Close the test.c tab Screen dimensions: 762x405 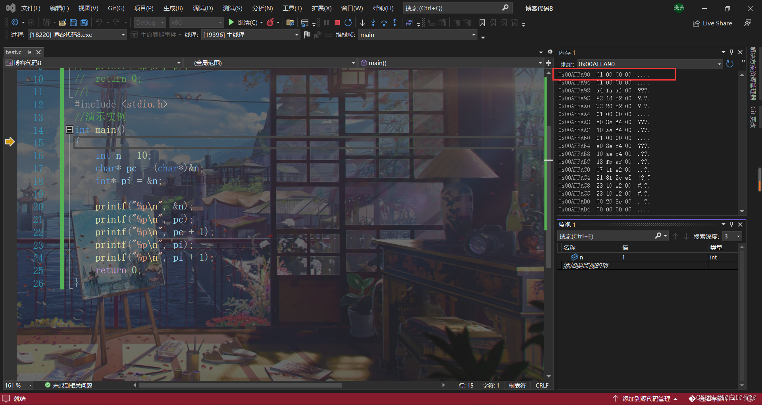pos(38,52)
